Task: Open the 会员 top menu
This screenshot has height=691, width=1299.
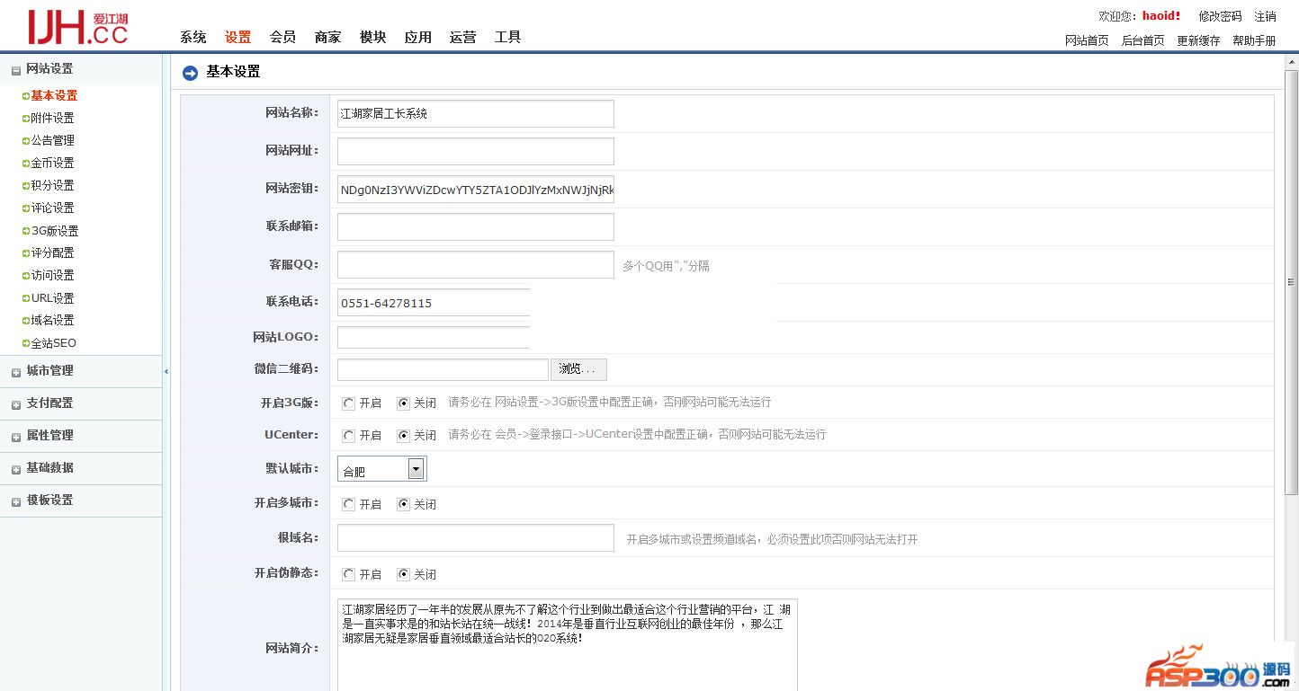Action: [282, 37]
